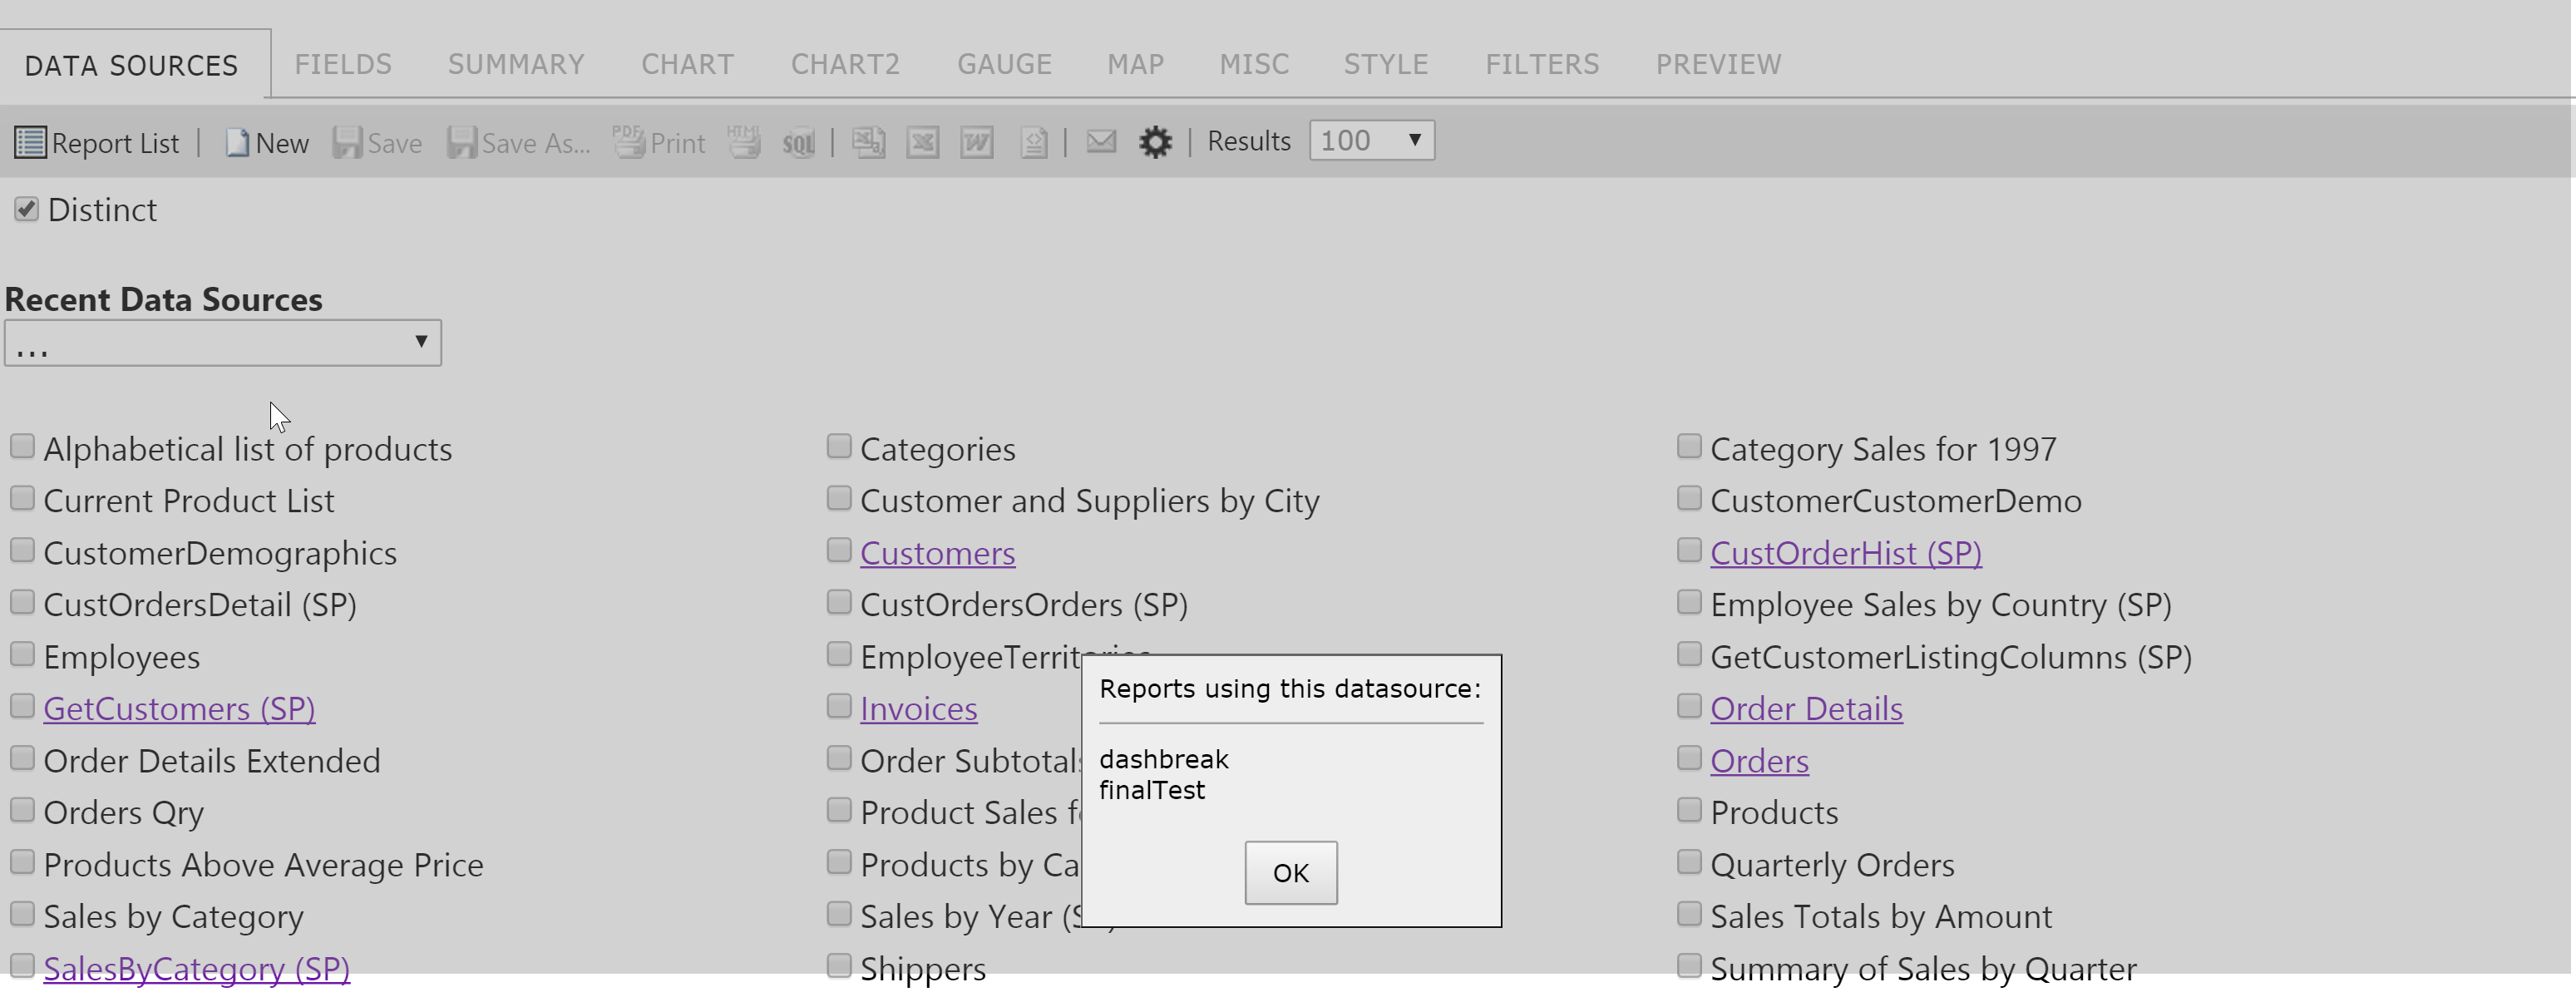Open the Report List
This screenshot has width=2576, height=997.
pos(96,143)
